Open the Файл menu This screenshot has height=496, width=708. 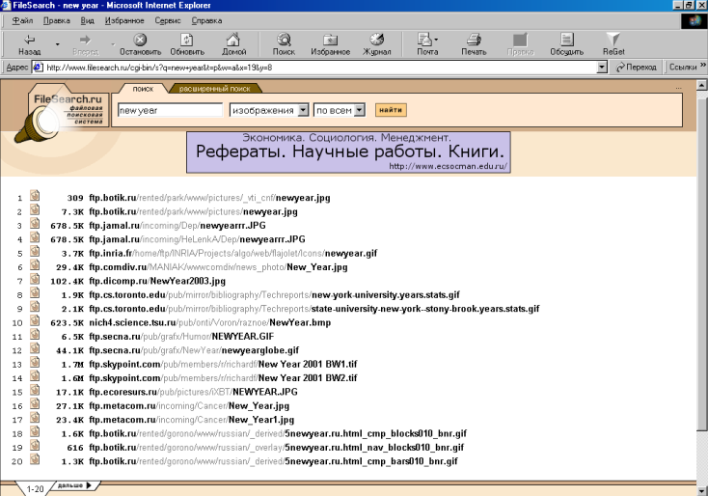click(22, 21)
